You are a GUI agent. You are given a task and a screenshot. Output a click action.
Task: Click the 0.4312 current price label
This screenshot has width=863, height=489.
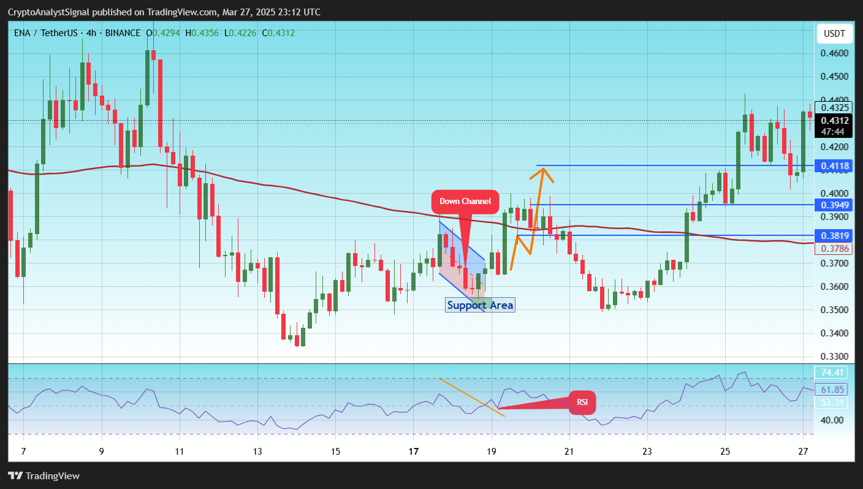pos(834,121)
